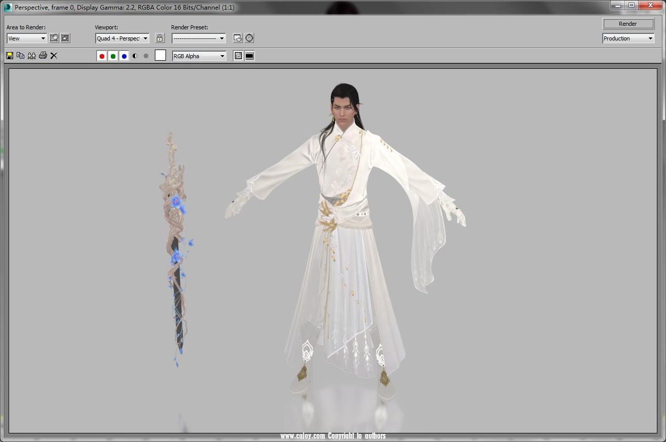Click the Render button
Image resolution: width=666 pixels, height=442 pixels.
click(x=628, y=24)
